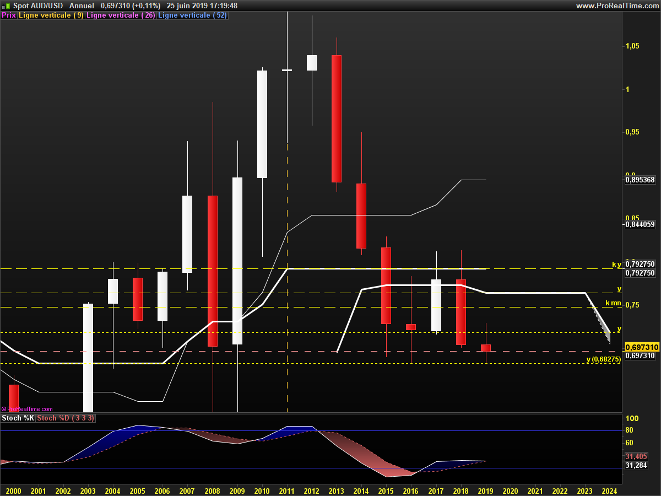Screen dimensions: 661x496
Task: Click the k mn level annotation
Action: [x=613, y=303]
